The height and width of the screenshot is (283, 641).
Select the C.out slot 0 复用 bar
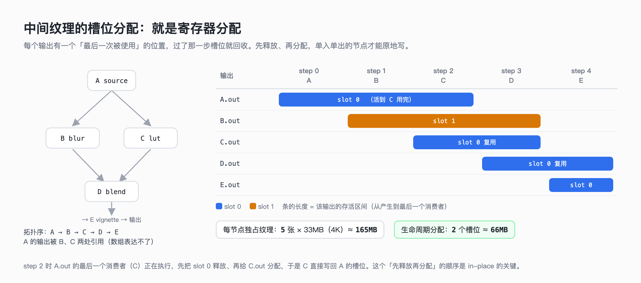(477, 142)
